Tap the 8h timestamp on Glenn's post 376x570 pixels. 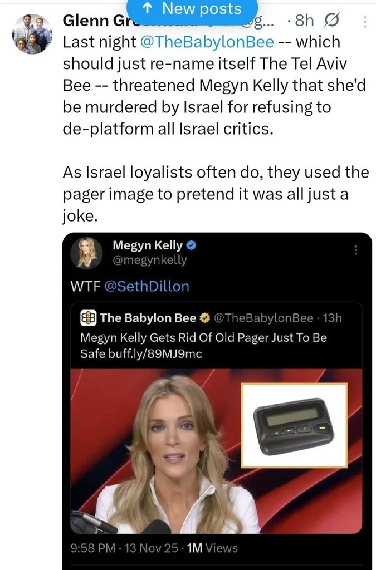(304, 21)
